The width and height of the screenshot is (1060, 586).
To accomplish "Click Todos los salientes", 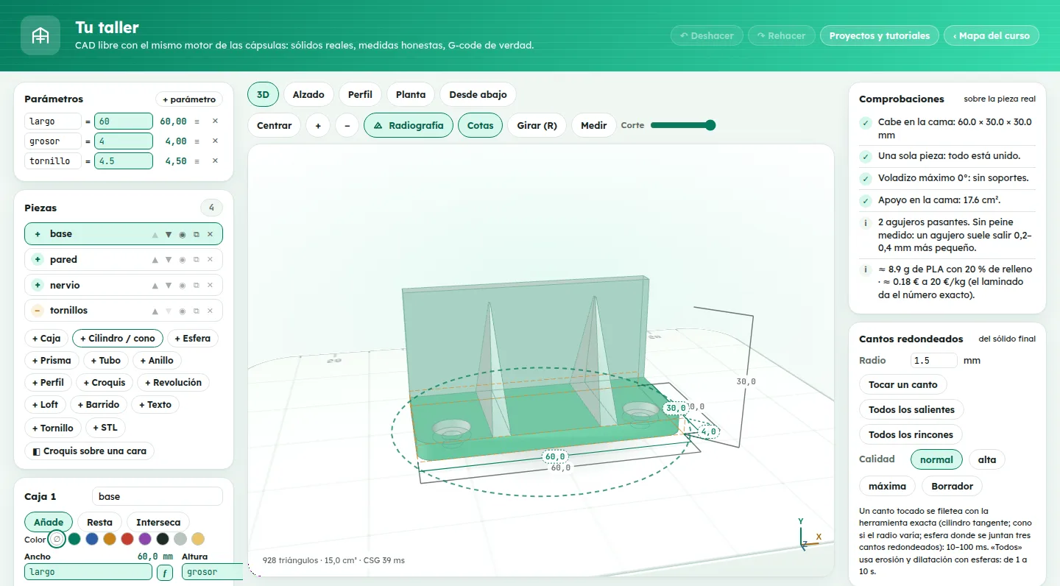I will click(x=911, y=409).
